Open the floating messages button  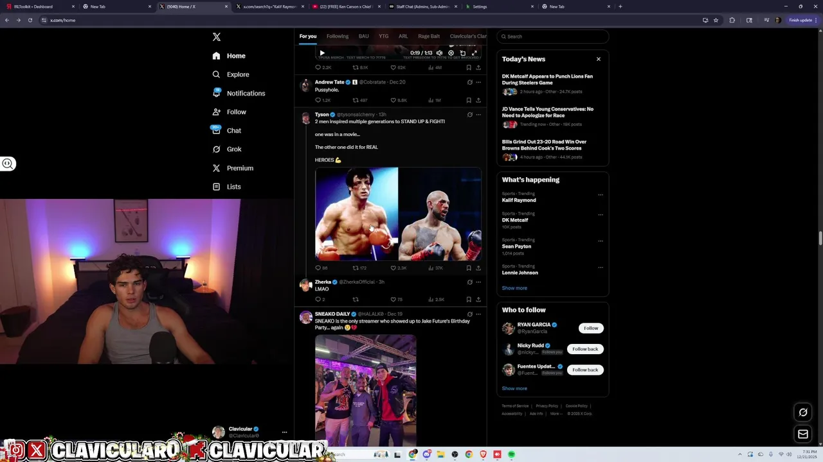803,434
